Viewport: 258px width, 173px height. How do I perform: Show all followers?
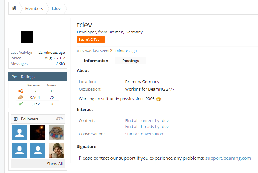coord(55,164)
